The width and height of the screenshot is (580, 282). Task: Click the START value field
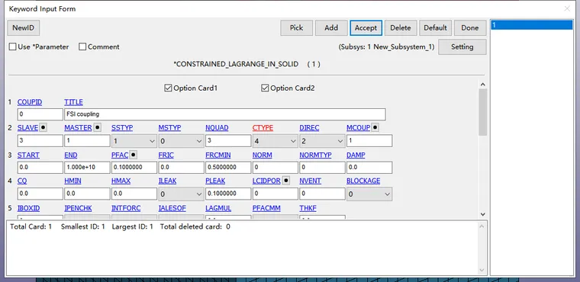click(40, 168)
